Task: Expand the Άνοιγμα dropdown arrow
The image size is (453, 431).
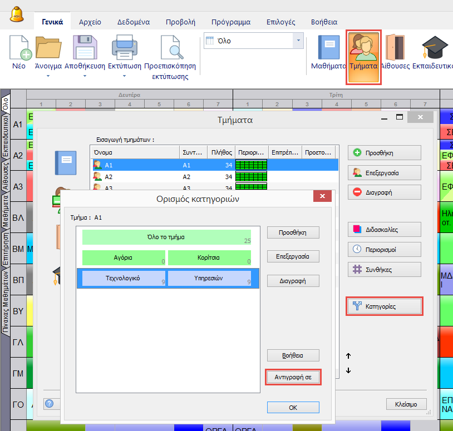Action: 48,76
